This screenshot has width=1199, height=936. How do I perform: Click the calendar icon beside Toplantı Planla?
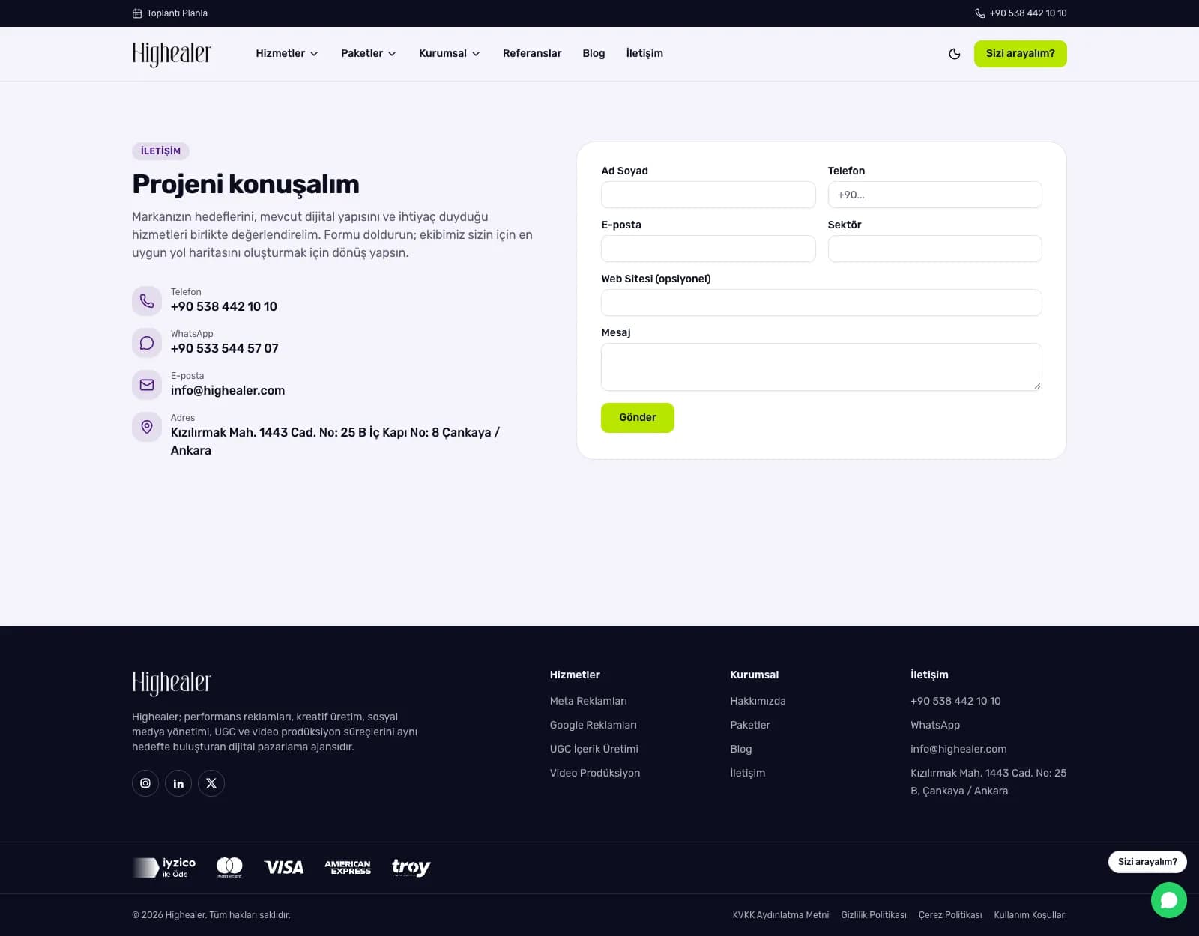137,13
